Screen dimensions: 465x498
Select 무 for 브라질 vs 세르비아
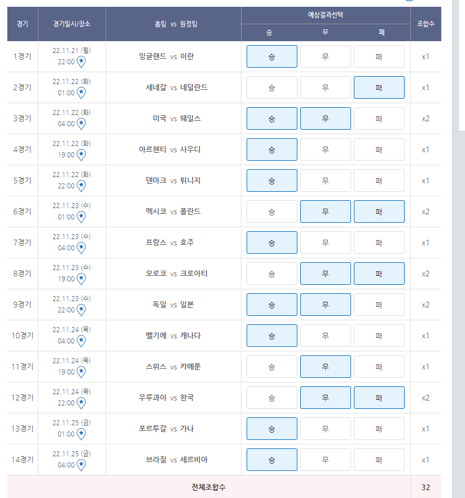tap(326, 460)
